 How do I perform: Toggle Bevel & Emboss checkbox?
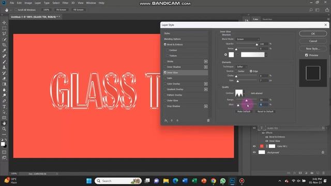165,44
